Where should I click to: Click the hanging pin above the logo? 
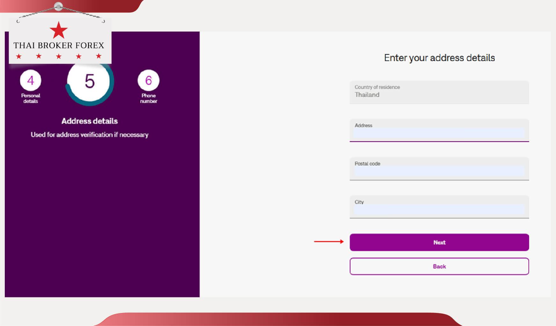(x=58, y=6)
